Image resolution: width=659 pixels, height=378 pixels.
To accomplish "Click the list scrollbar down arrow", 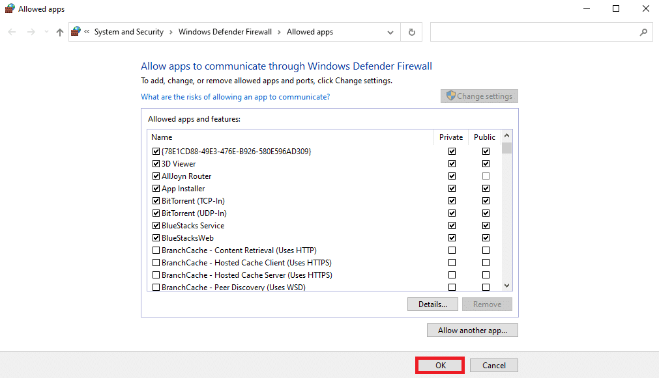I will pyautogui.click(x=507, y=286).
